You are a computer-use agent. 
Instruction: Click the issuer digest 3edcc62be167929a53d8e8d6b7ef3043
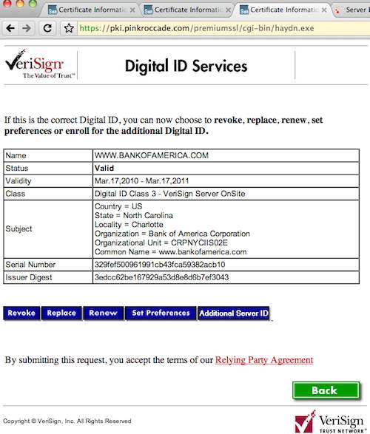pos(161,277)
